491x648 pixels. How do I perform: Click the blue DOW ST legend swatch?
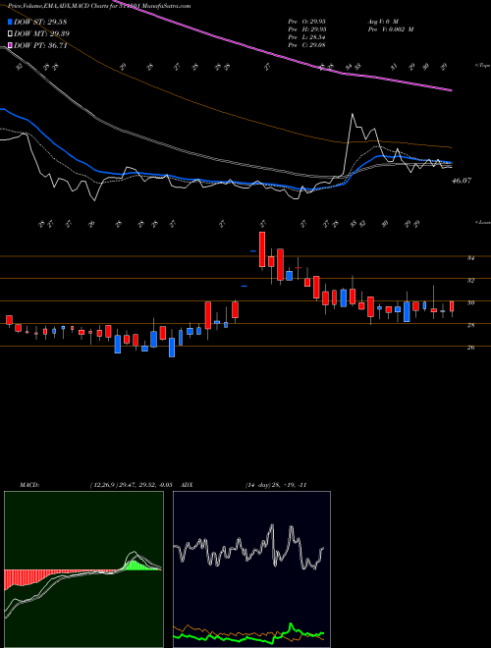[10, 22]
